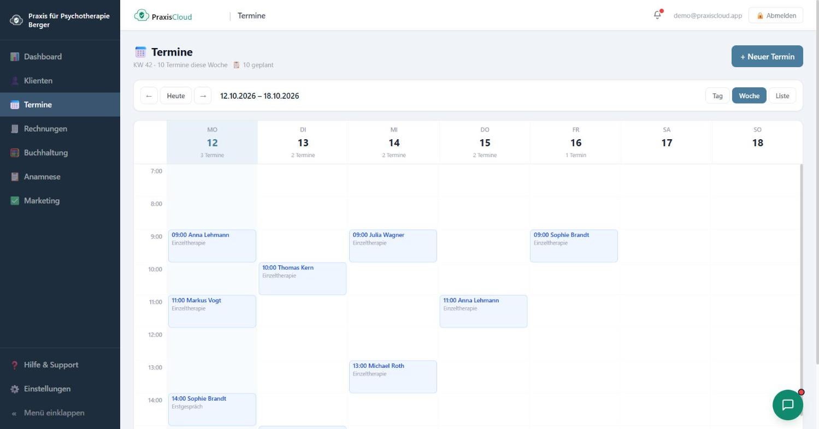Click the Buchhaltung sidebar icon
819x429 pixels.
pyautogui.click(x=15, y=153)
